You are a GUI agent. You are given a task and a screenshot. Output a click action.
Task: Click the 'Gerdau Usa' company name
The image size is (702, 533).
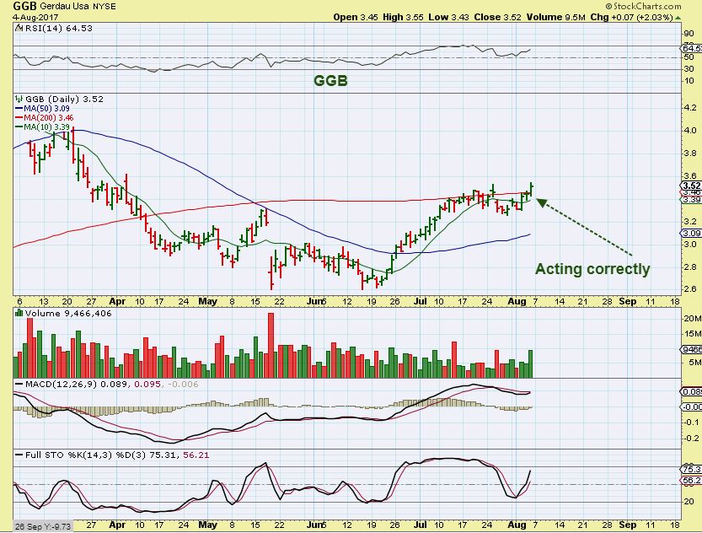[x=64, y=6]
